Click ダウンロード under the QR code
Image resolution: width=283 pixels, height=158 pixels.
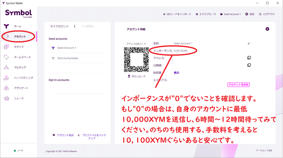click(x=137, y=76)
